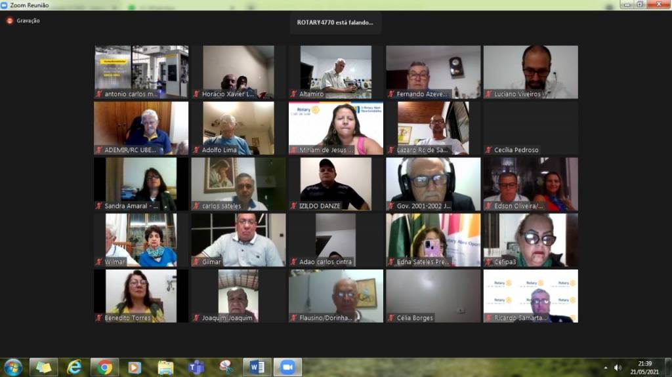Viewport: 672px width, 377px height.
Task: Click the ROTARY4770 está falando banner
Action: (335, 22)
